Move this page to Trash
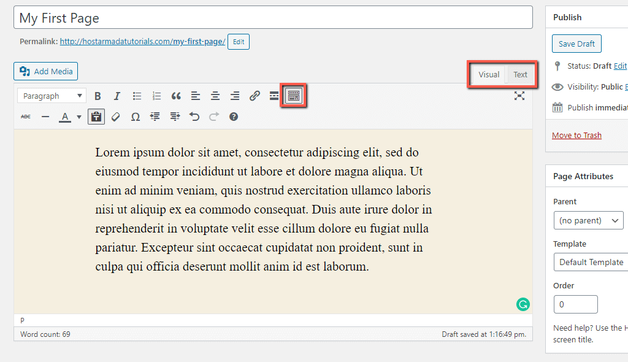 click(576, 136)
